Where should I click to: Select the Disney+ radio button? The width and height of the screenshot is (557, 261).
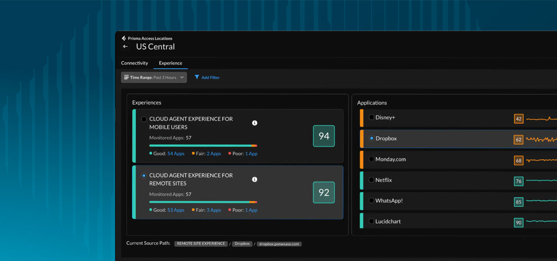click(x=372, y=117)
